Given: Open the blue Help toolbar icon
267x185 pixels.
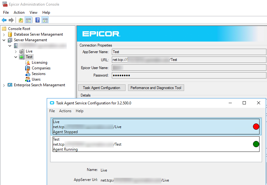Looking at the screenshot, I should click(x=37, y=20).
